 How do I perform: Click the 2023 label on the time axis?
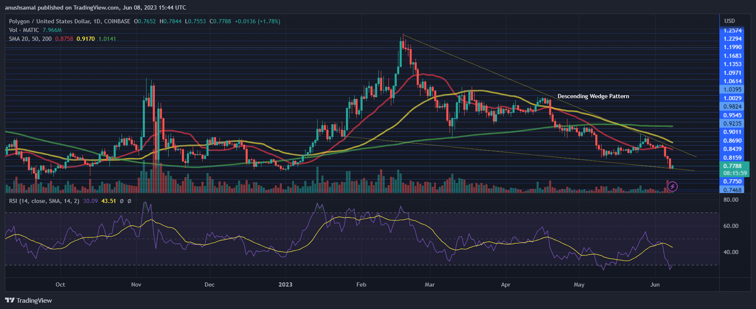click(285, 284)
